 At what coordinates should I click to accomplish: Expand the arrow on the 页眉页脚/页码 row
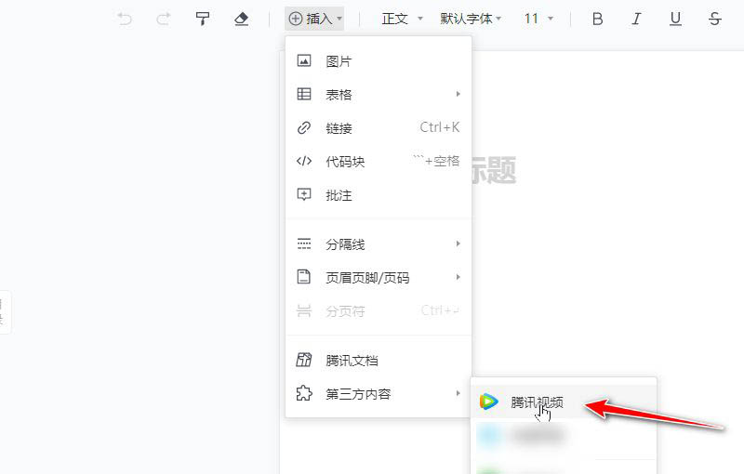click(458, 277)
